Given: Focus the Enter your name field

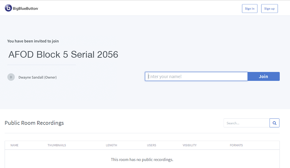Looking at the screenshot, I should click(x=196, y=77).
